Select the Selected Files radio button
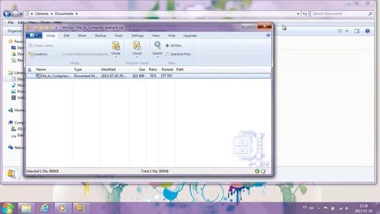Image resolution: width=380 pixels, height=214 pixels. click(167, 54)
